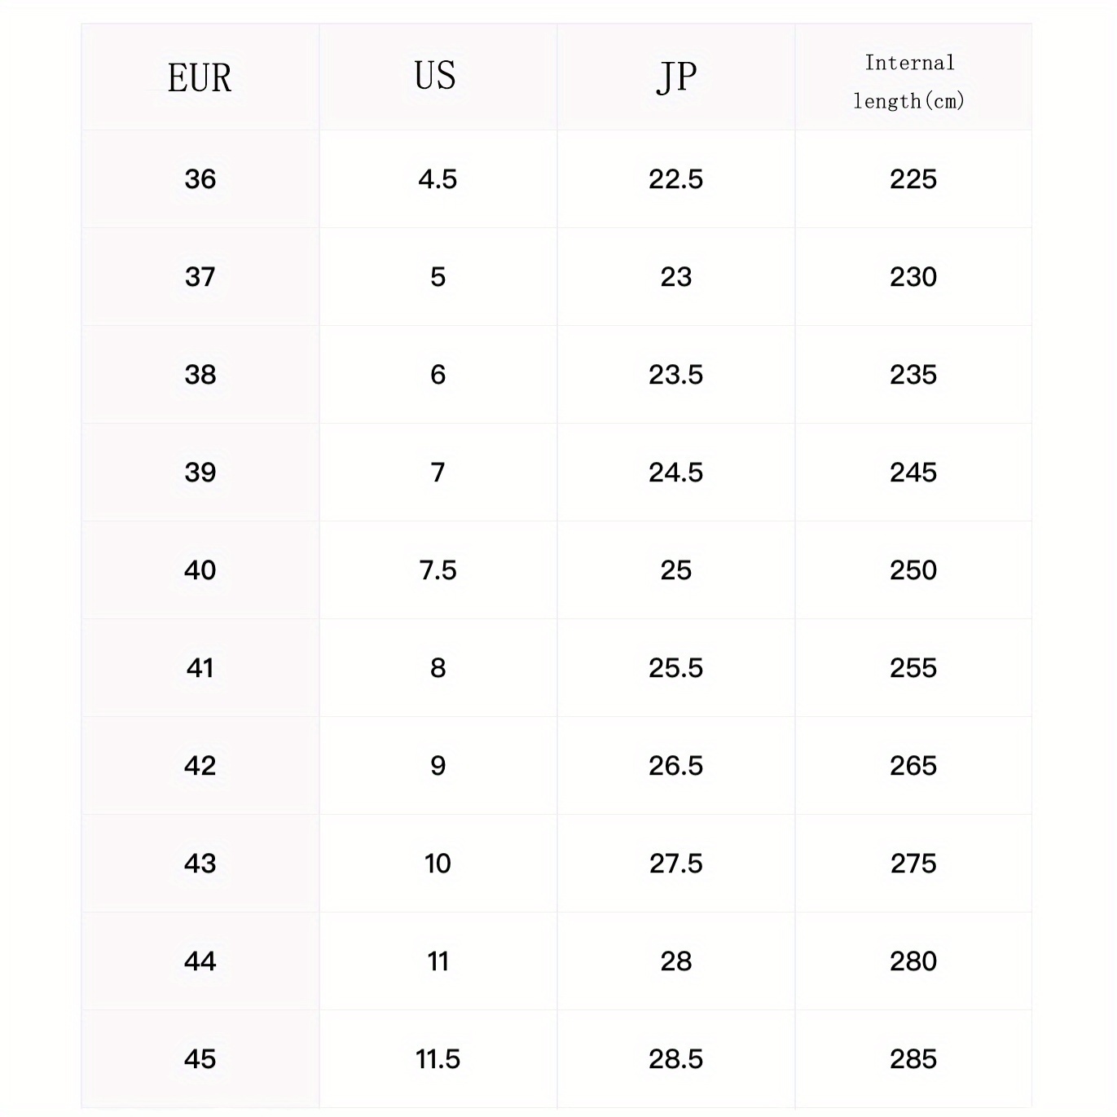The image size is (1117, 1117).
Task: Select the US size 10 cell
Action: (x=438, y=864)
